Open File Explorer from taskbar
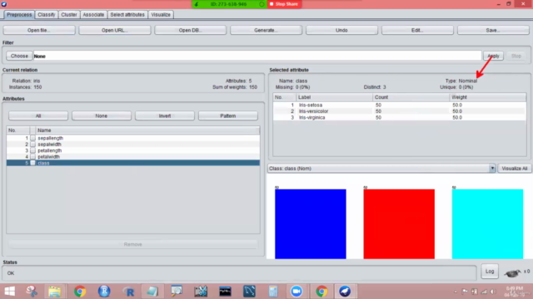This screenshot has width=533, height=299. click(x=55, y=292)
